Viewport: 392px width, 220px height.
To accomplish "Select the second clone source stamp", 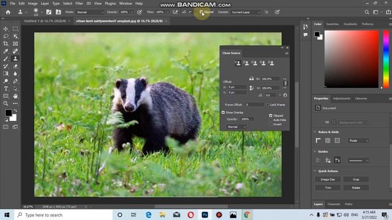I will [246, 63].
